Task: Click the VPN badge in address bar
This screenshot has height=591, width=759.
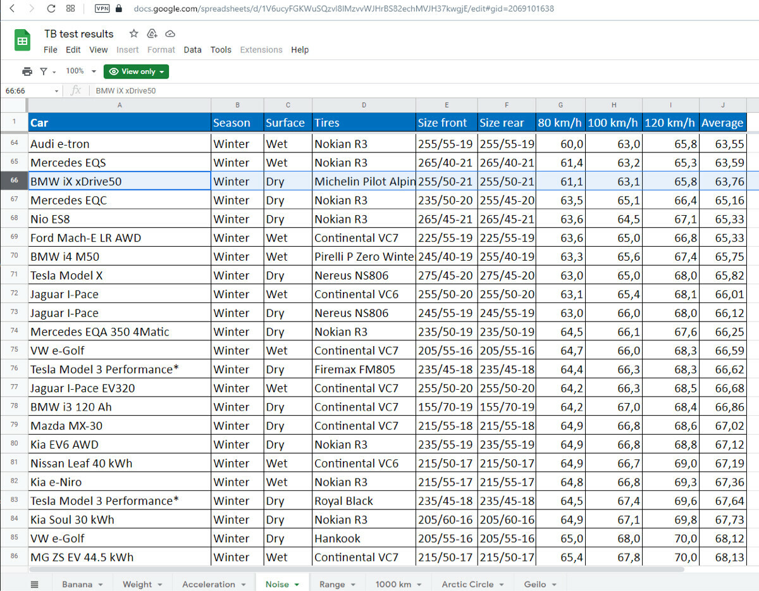Action: click(x=102, y=9)
